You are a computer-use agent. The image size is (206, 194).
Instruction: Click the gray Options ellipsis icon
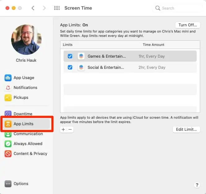click(8, 184)
